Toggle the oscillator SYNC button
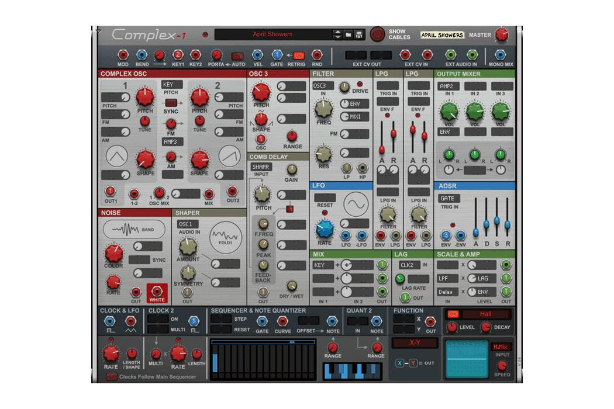The image size is (614, 409). [x=171, y=103]
